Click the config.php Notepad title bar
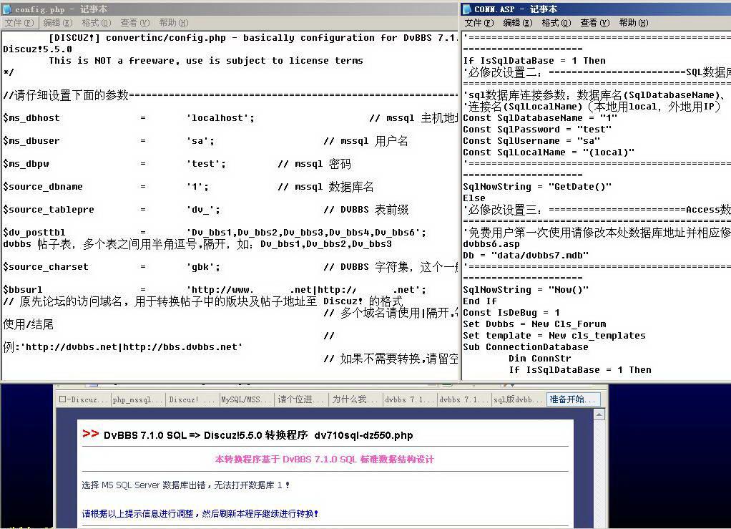The height and width of the screenshot is (529, 731). 230,9
